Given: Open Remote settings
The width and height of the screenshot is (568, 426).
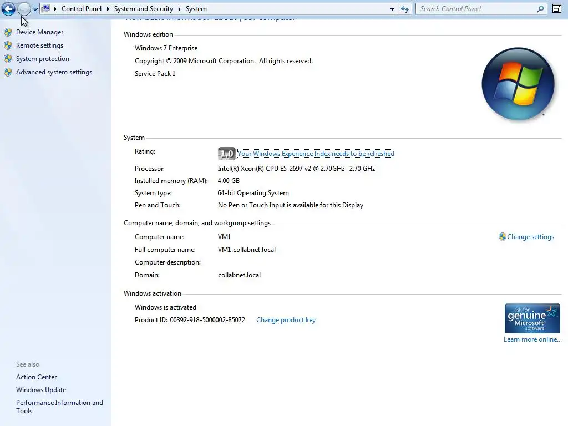Looking at the screenshot, I should [39, 45].
